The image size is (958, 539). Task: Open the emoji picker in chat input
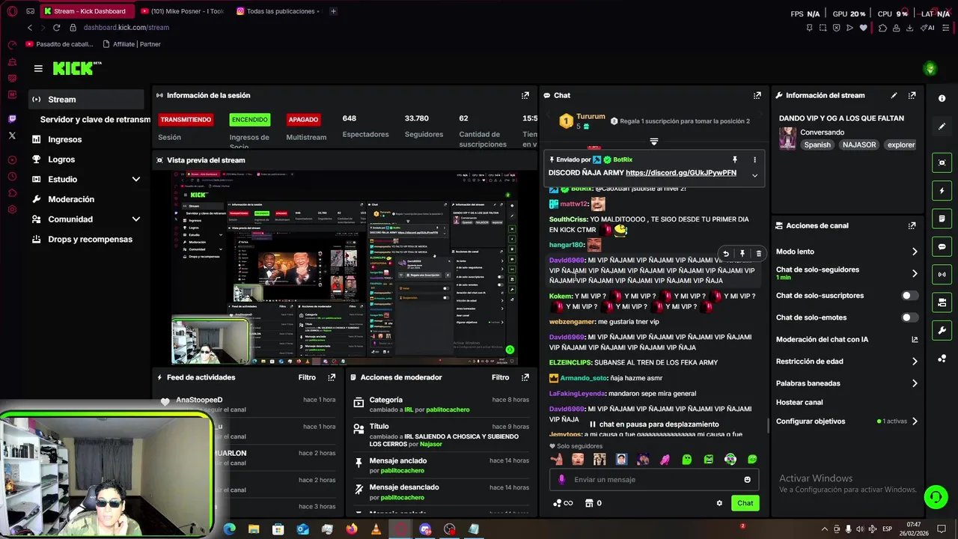(x=747, y=480)
